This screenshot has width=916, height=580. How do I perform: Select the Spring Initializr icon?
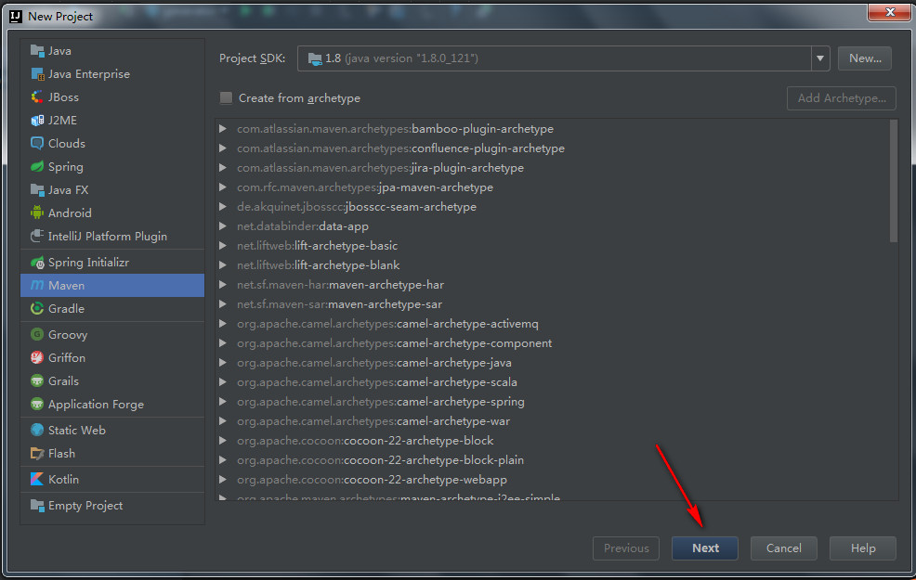37,263
